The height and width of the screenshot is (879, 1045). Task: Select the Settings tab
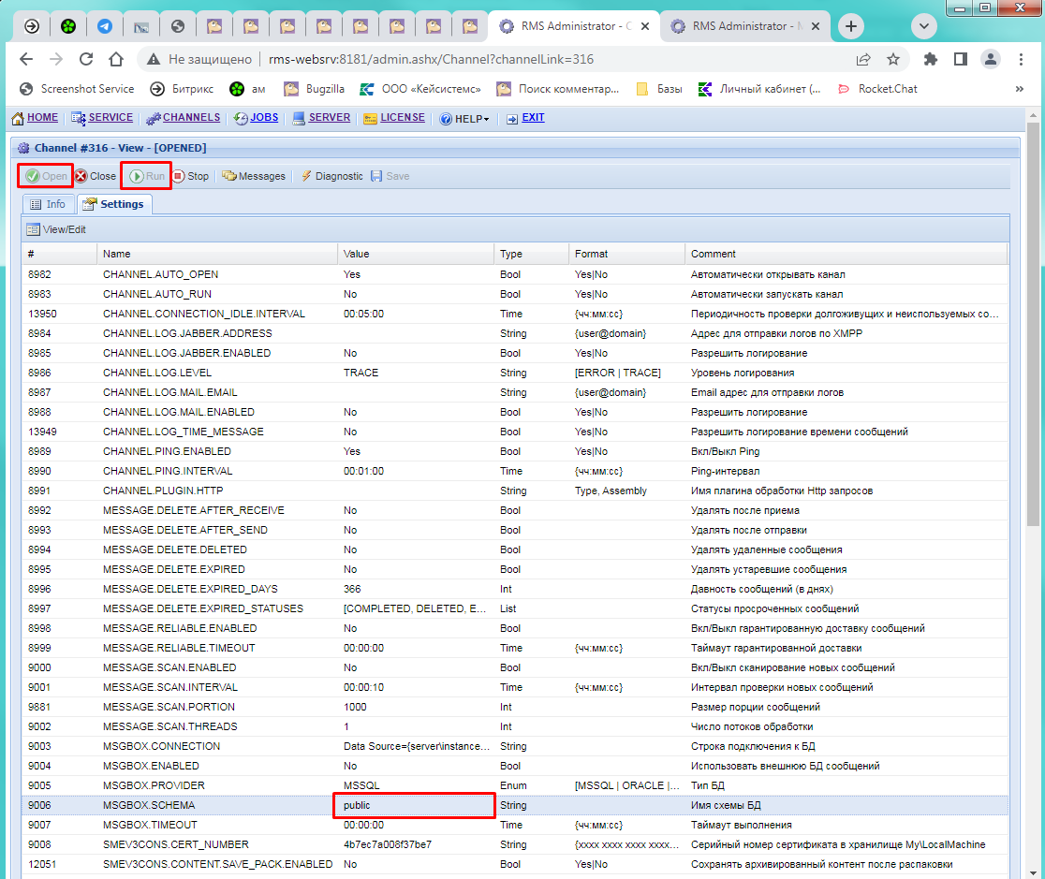[114, 205]
